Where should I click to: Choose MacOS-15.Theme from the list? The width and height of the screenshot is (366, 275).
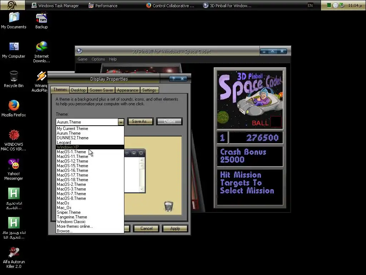[x=90, y=166]
